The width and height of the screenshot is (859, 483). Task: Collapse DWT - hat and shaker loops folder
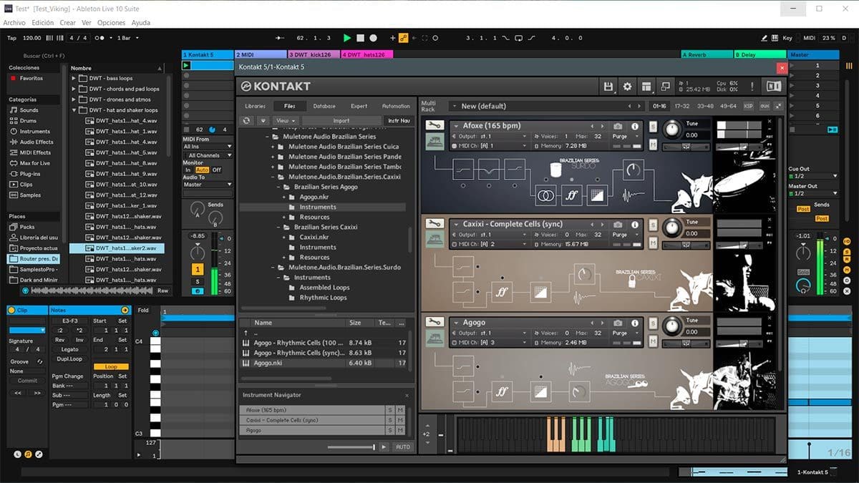(x=74, y=111)
